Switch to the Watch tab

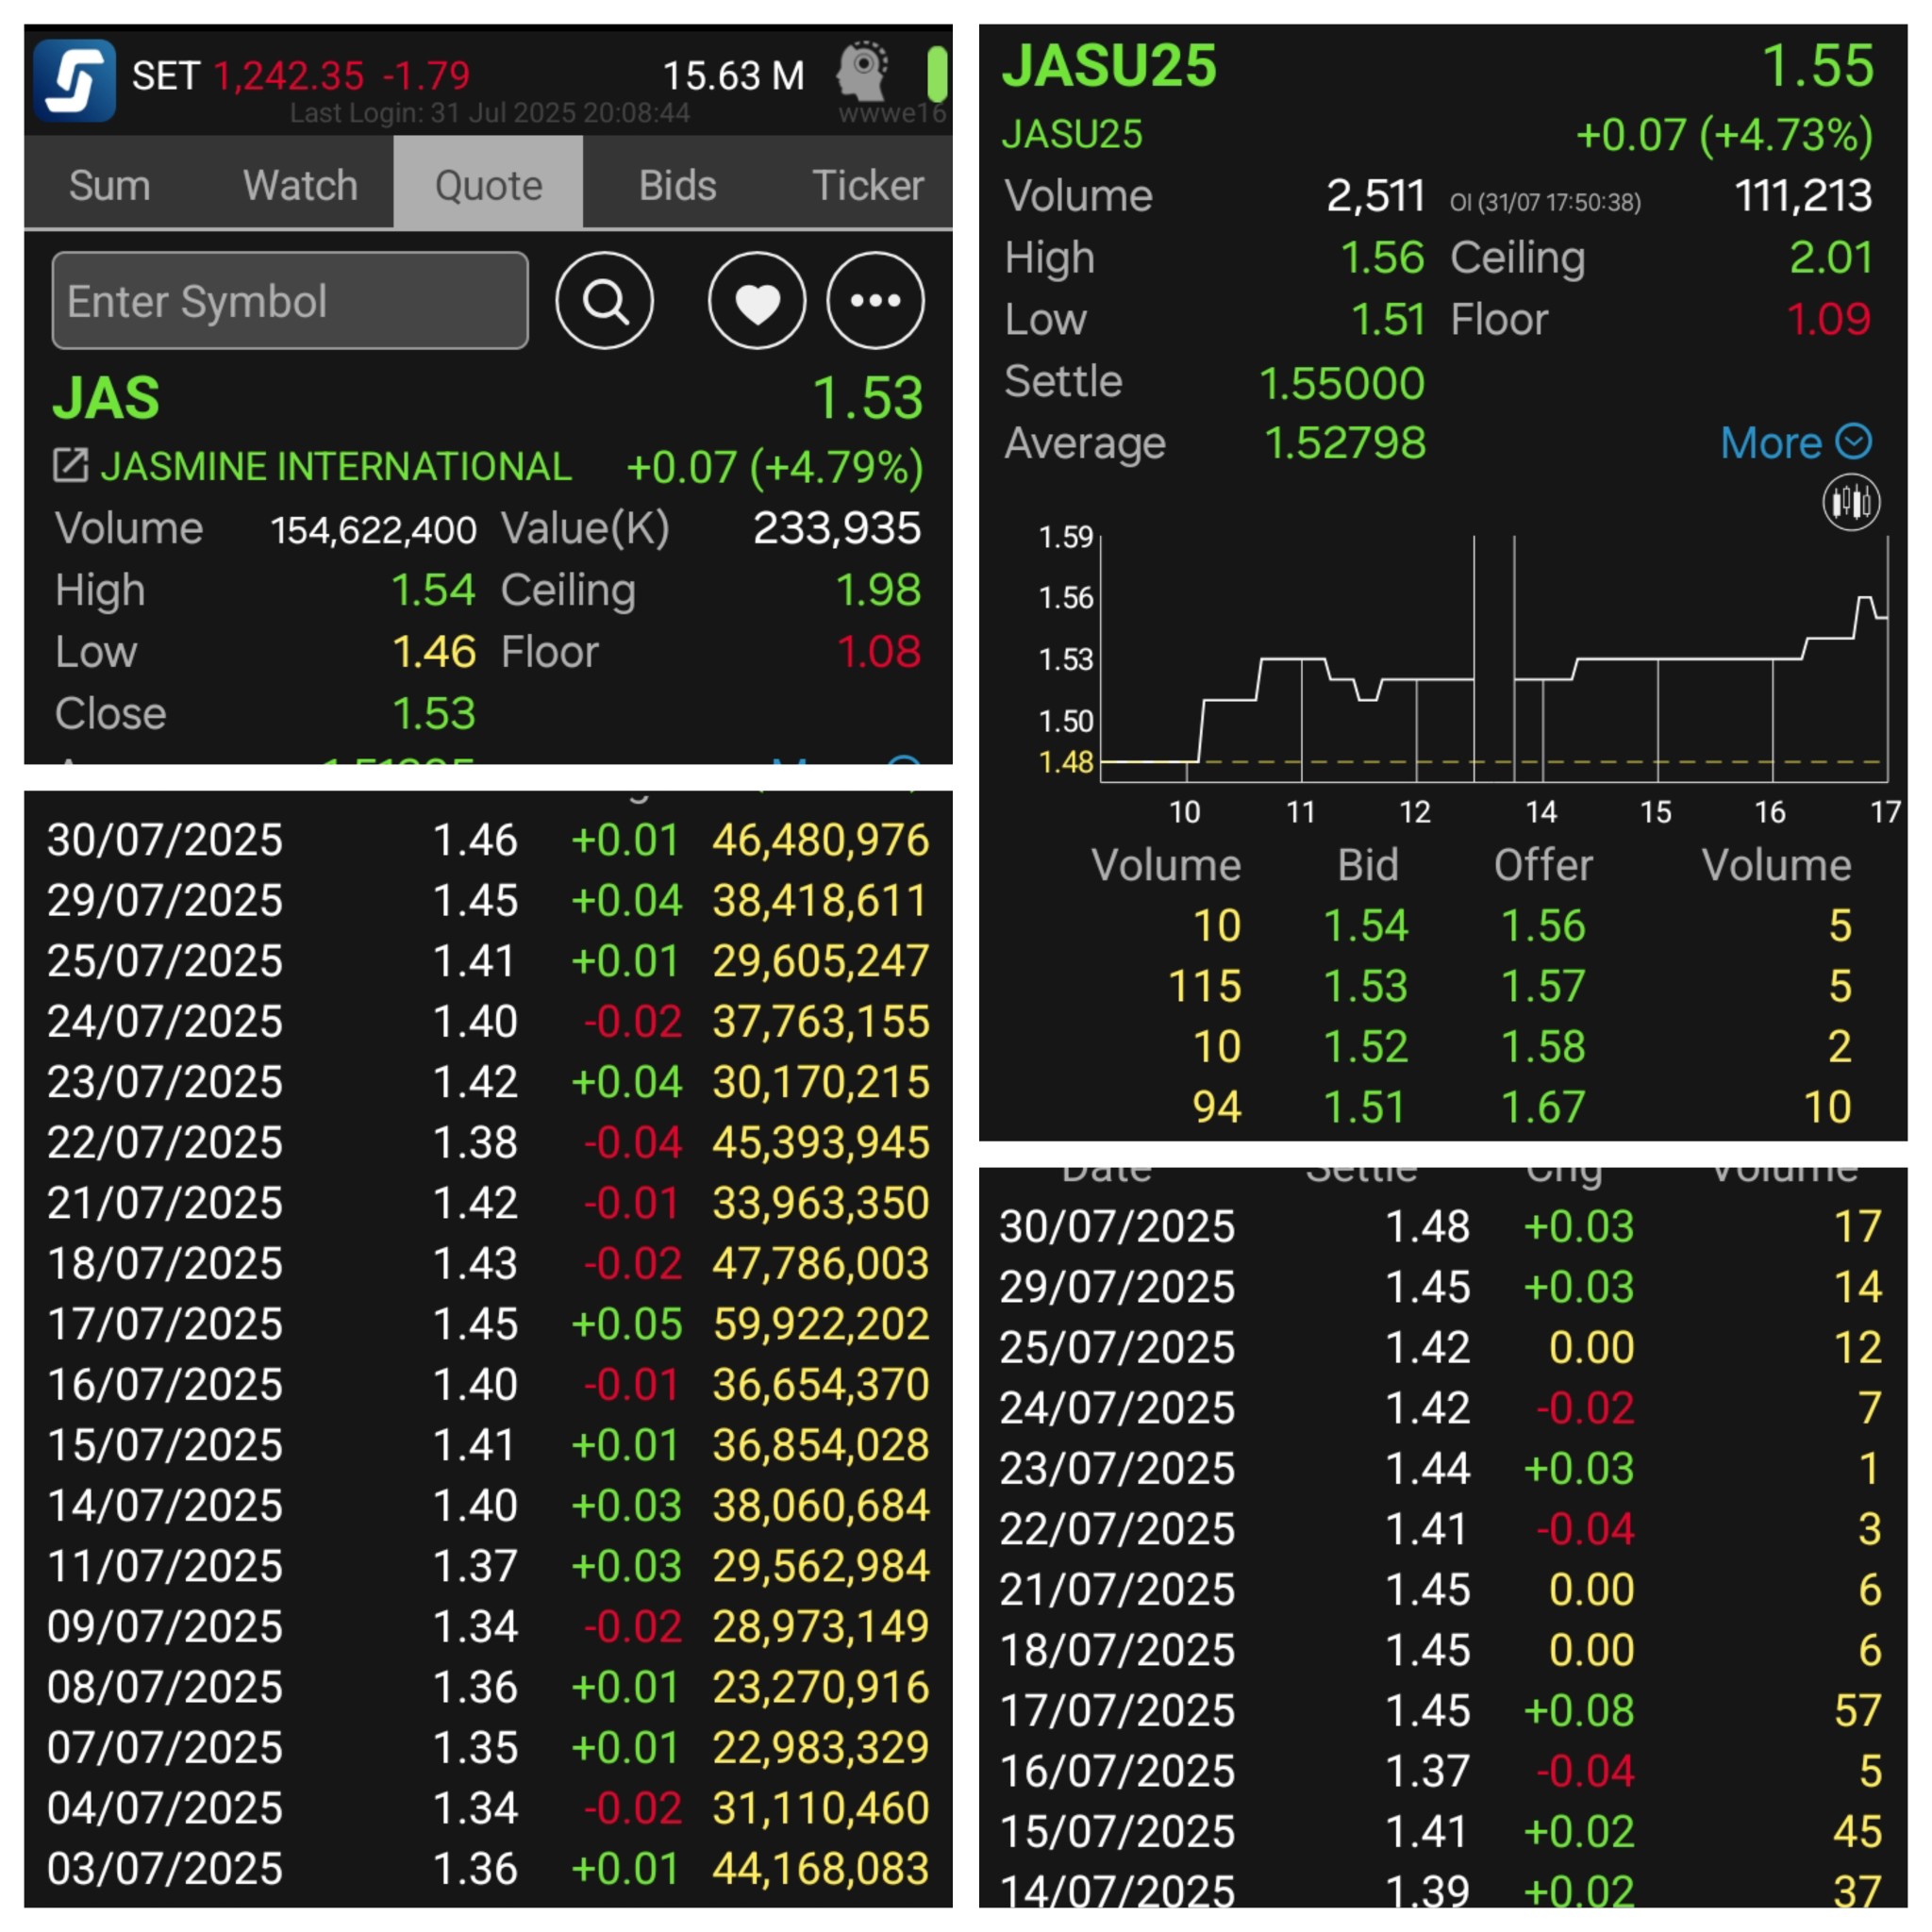pos(300,185)
